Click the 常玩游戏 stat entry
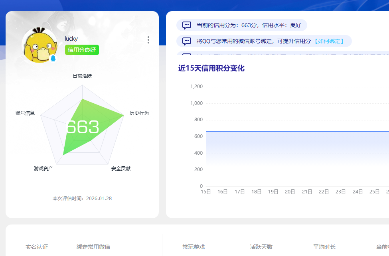The width and height of the screenshot is (389, 256). click(194, 247)
